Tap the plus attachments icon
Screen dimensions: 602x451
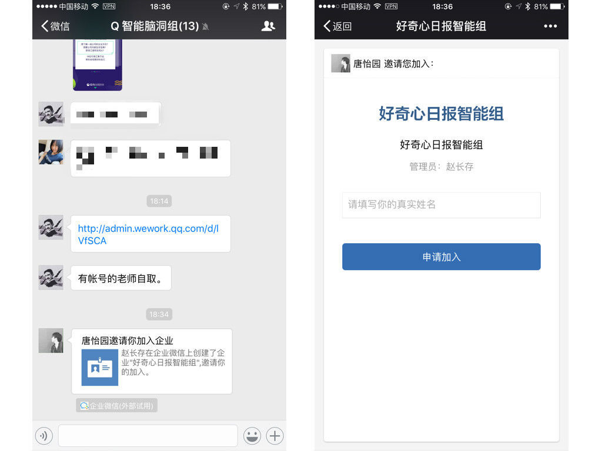(x=275, y=436)
